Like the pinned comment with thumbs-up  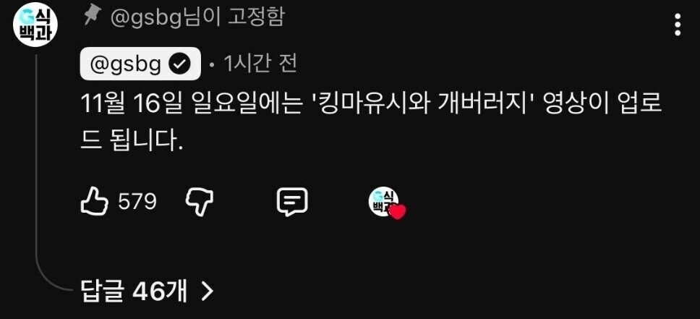[94, 202]
